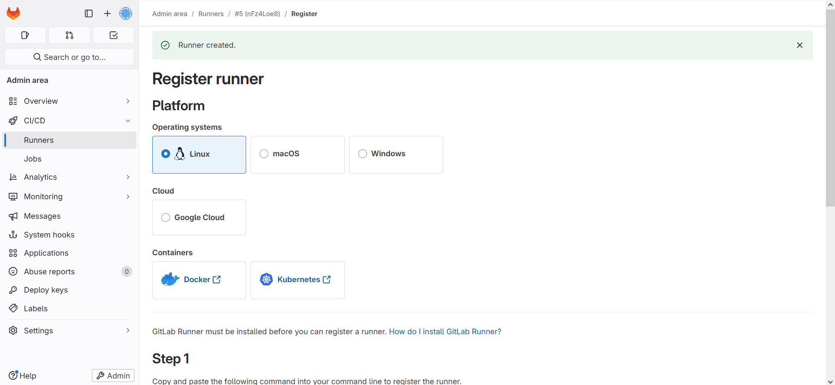Open the create new plus menu

point(107,13)
